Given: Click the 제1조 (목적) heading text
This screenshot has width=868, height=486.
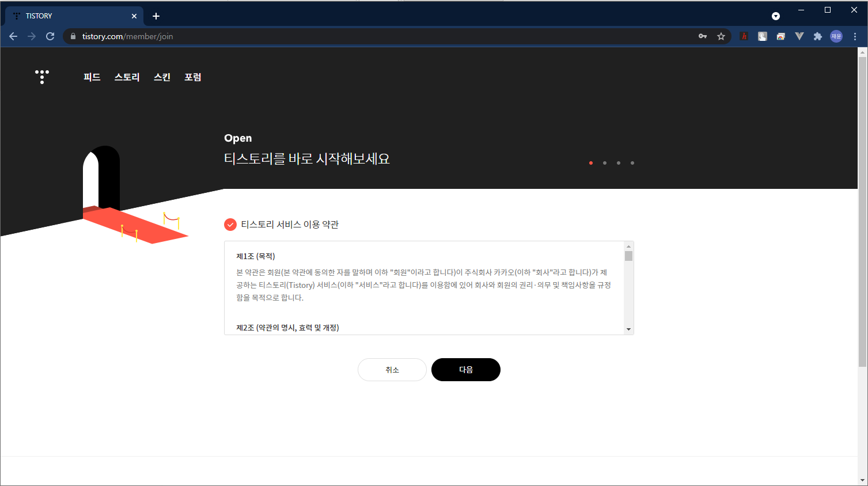Looking at the screenshot, I should click(x=256, y=256).
